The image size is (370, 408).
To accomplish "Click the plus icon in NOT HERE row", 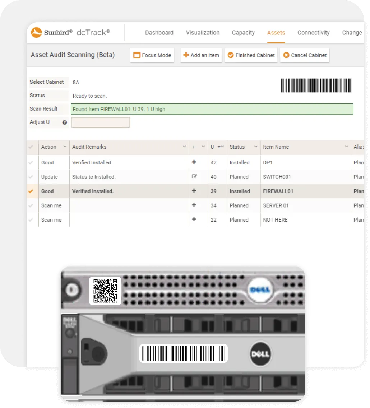I will [x=194, y=219].
